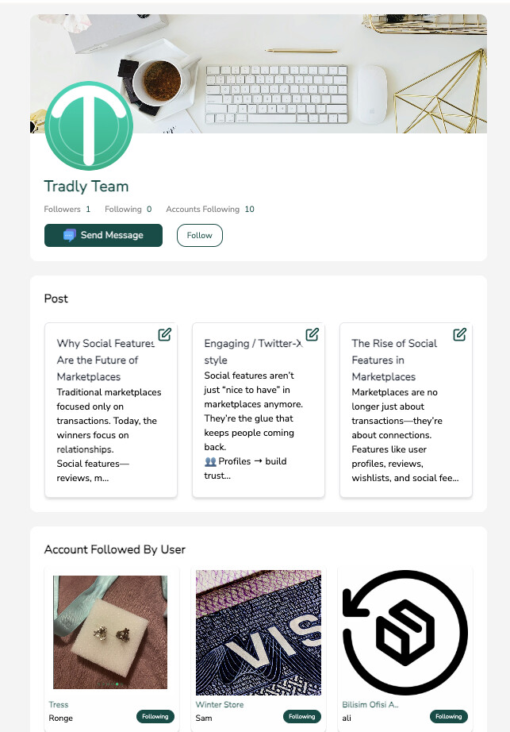The image size is (510, 732).
Task: Open the Followers count
Action: [67, 209]
